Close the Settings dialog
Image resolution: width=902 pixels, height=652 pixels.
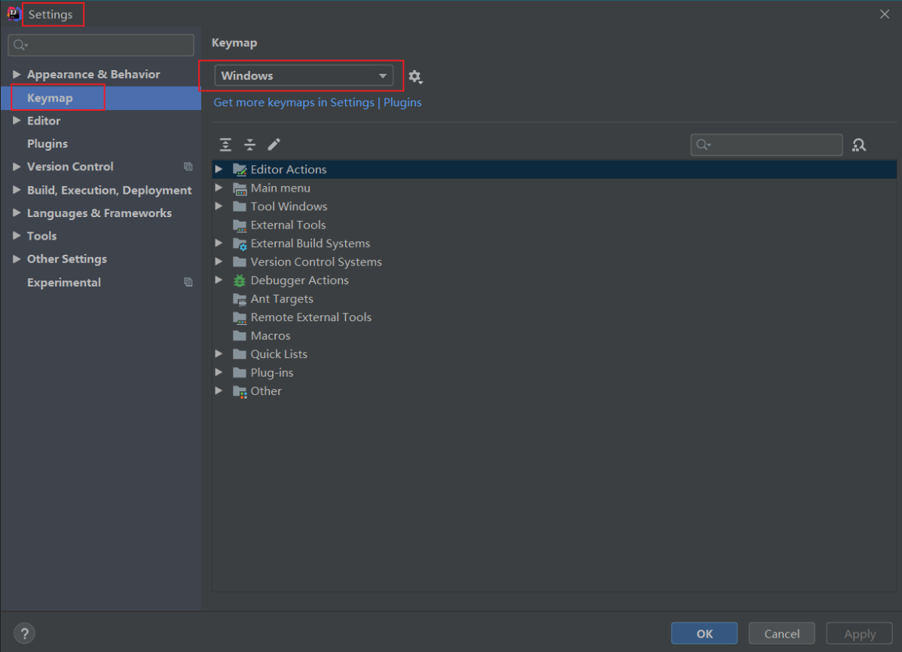coord(885,14)
